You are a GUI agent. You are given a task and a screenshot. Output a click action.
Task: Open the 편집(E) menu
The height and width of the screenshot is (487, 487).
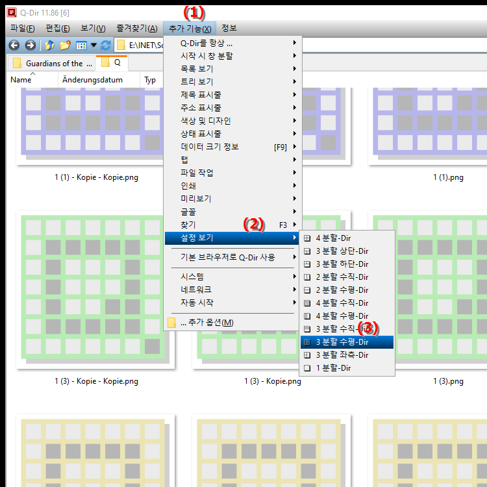(x=58, y=29)
